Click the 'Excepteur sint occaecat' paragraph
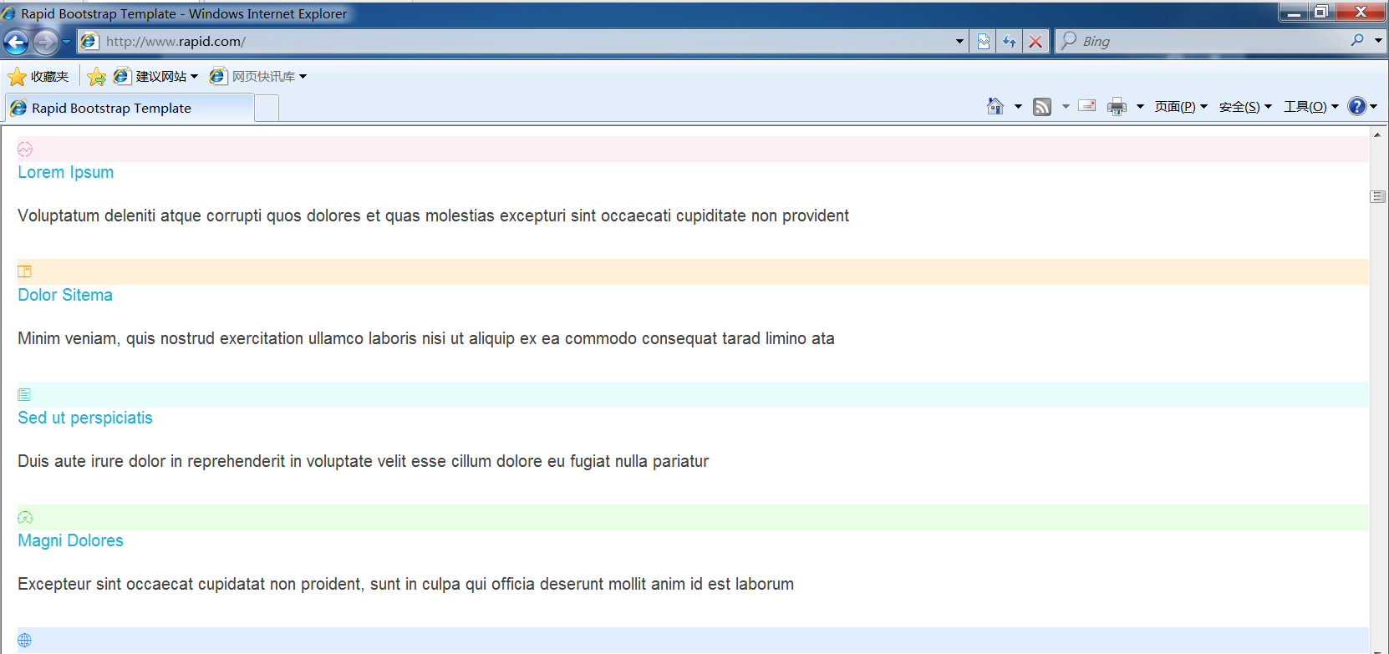 [406, 584]
